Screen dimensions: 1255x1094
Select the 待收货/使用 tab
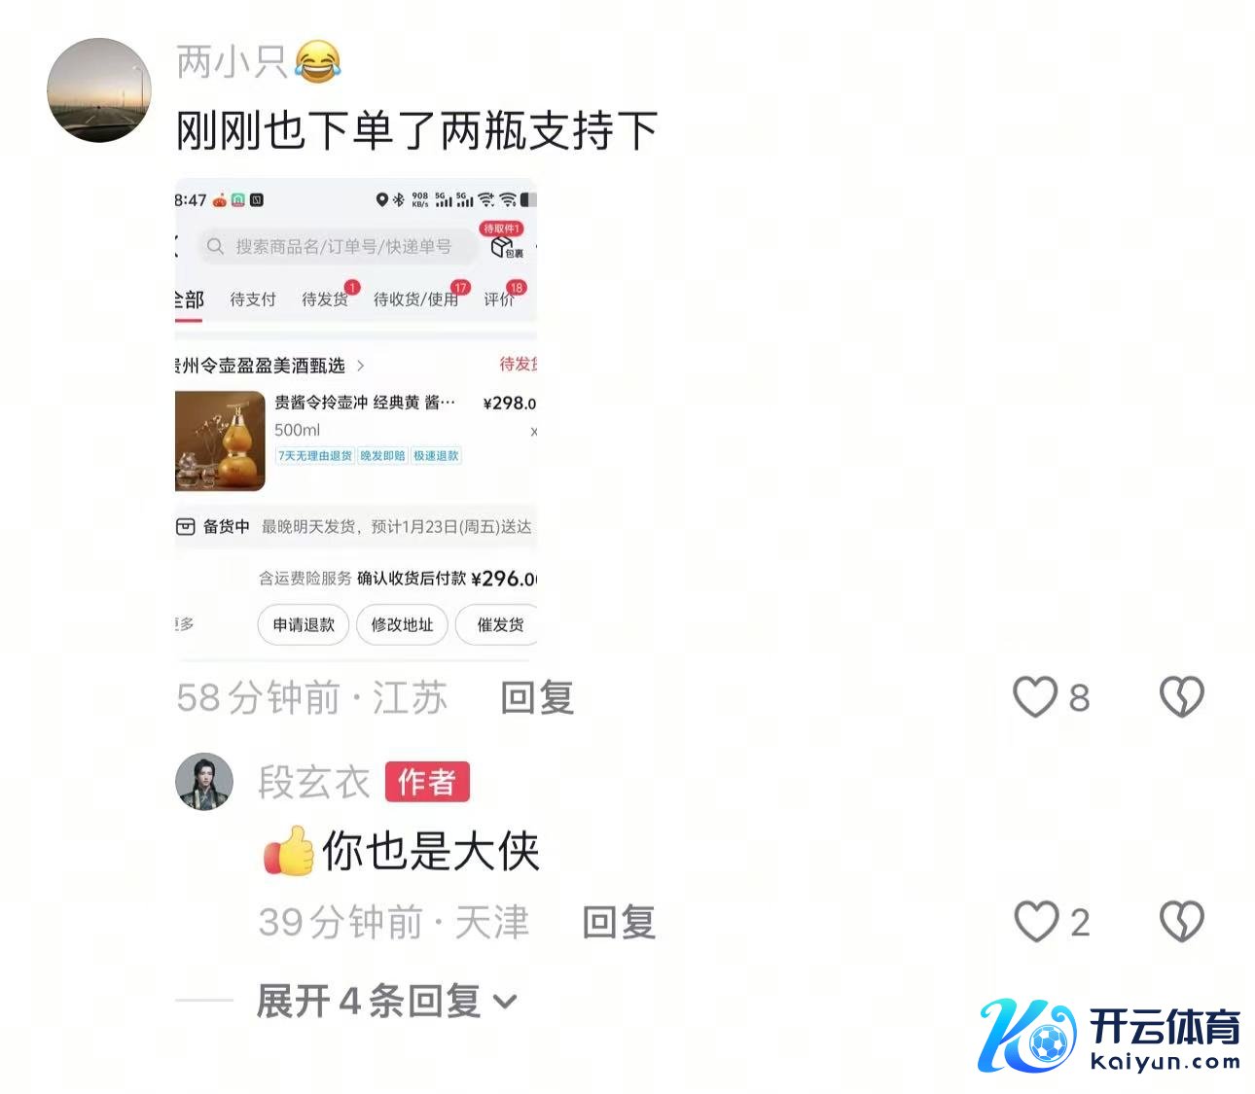416,300
